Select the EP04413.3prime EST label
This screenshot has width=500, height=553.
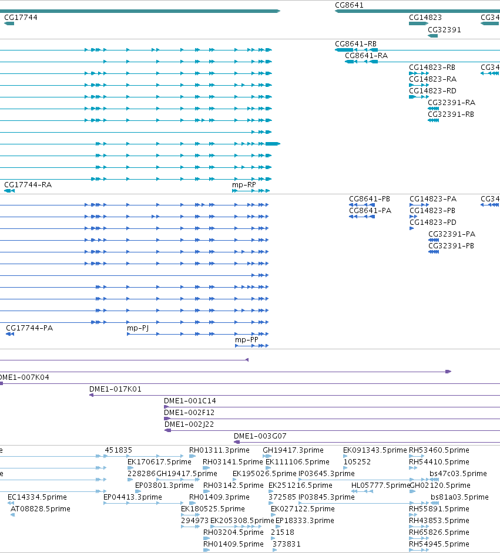click(133, 497)
